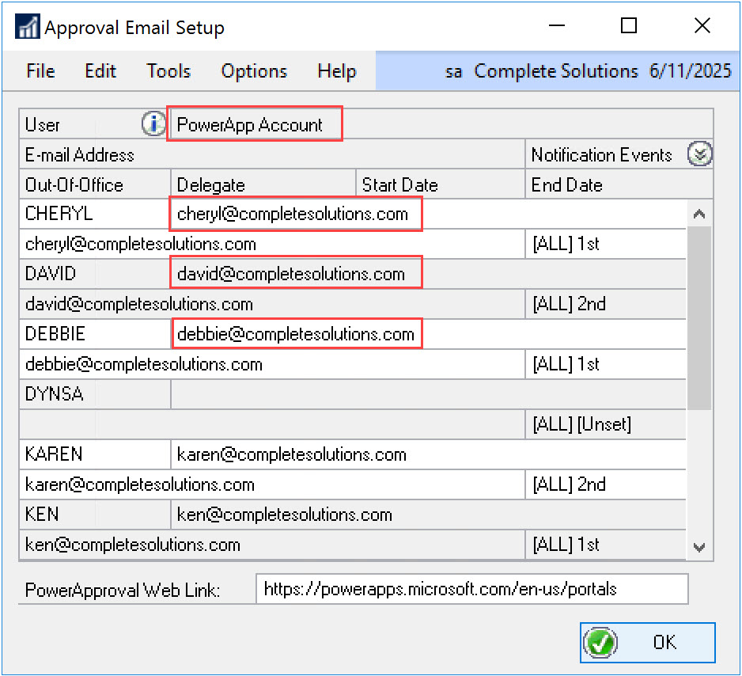Viewport: 742px width, 676px height.
Task: Open the Options menu
Action: (x=254, y=71)
